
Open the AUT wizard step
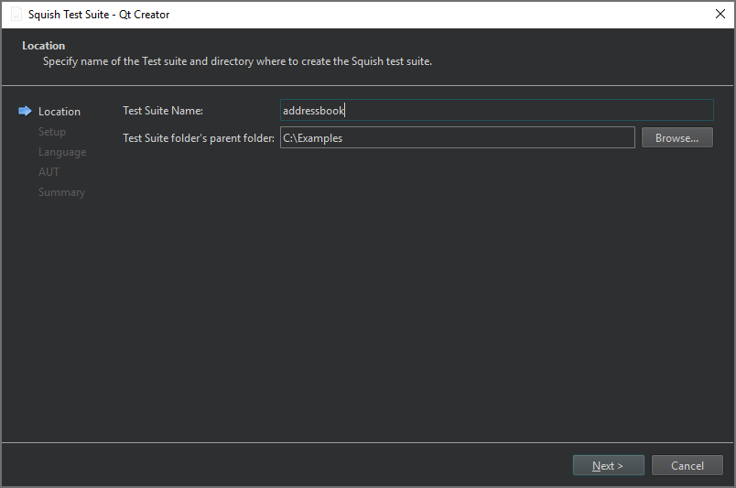(49, 172)
